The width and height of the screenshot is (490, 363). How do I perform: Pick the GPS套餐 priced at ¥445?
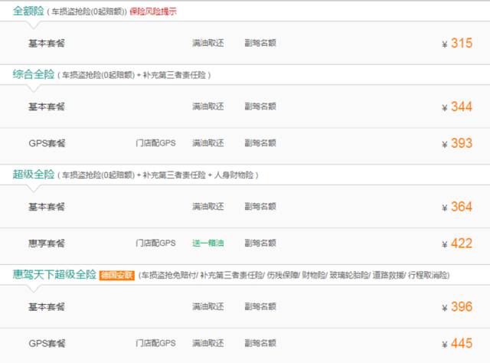tap(47, 343)
